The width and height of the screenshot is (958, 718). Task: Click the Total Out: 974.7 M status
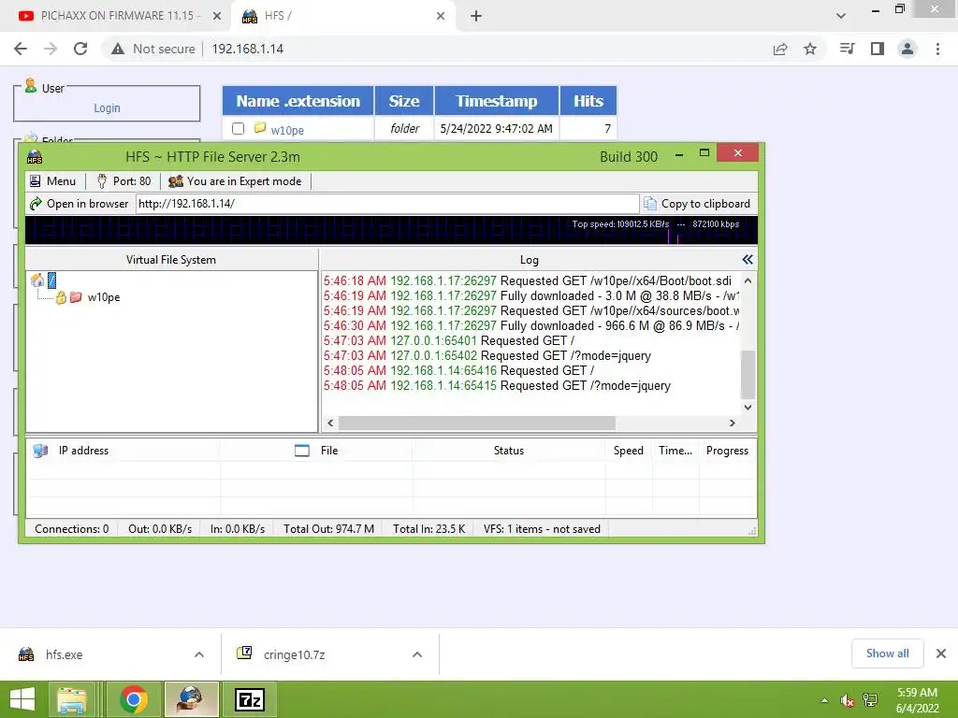[328, 529]
